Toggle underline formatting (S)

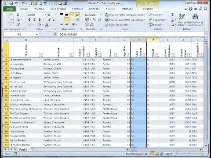click(x=40, y=19)
